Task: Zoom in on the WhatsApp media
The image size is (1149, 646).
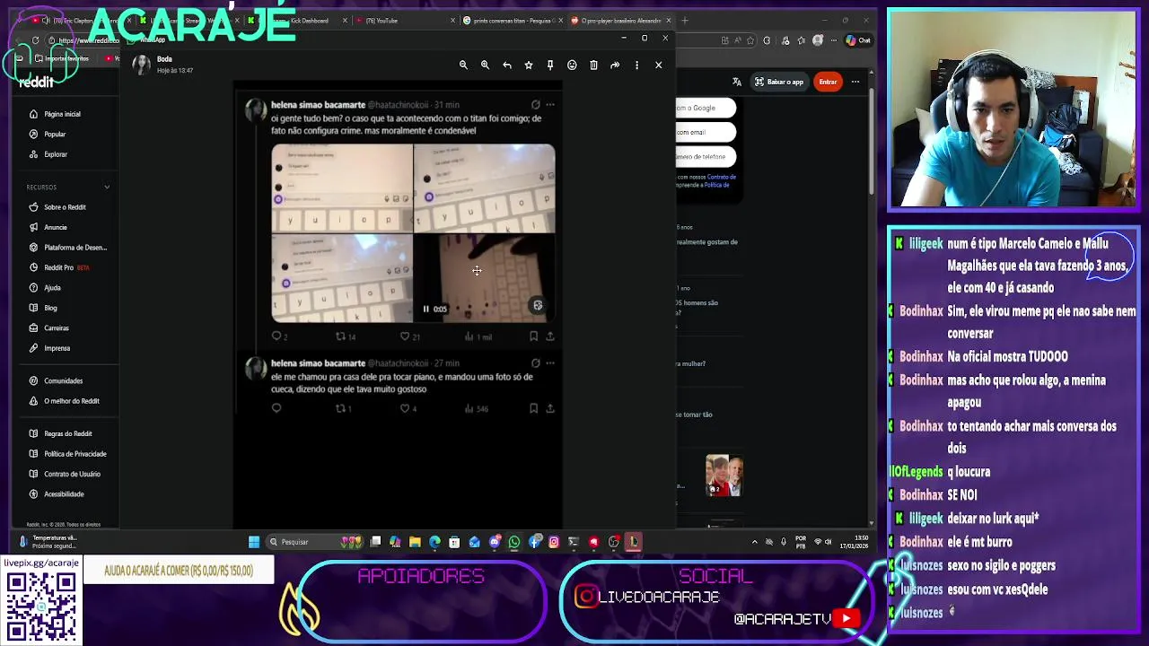Action: 485,65
